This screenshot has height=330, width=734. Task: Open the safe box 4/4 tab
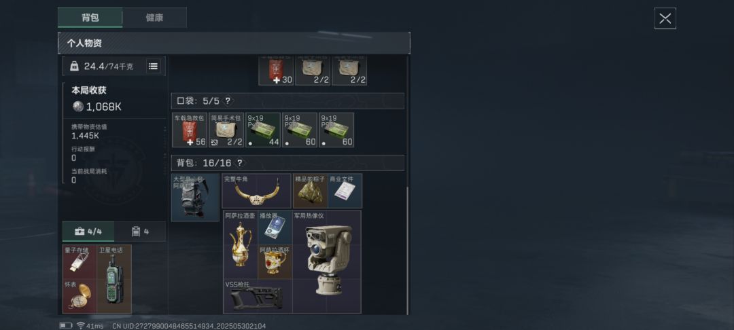pyautogui.click(x=88, y=232)
